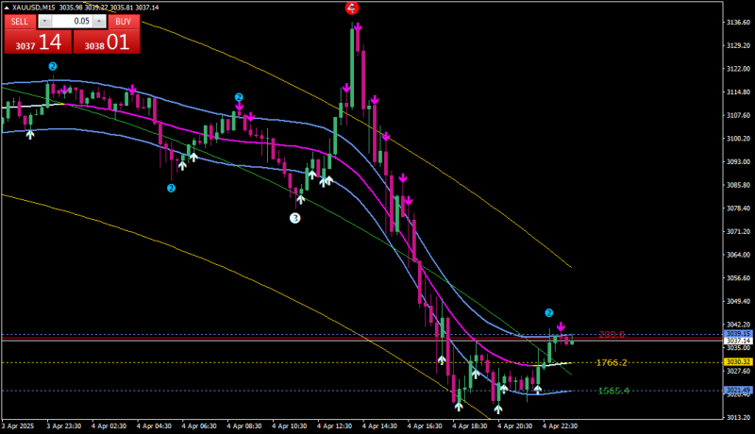Click the 4 Apr 12:30 time label

point(334,426)
